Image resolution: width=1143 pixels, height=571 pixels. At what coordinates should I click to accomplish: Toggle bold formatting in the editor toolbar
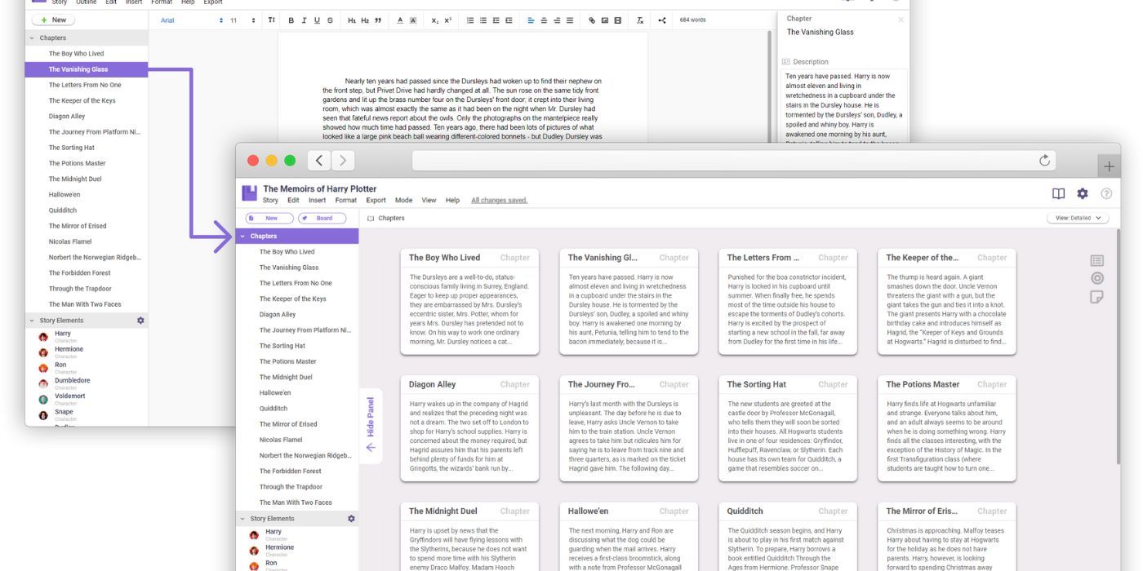click(291, 20)
